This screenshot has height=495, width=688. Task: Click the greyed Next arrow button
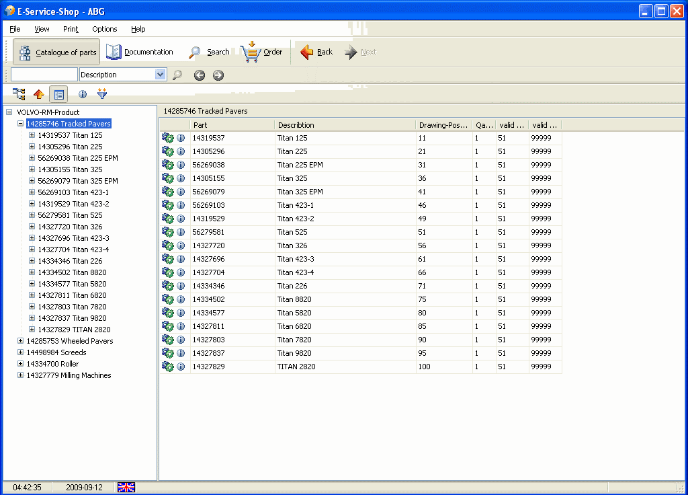point(361,52)
